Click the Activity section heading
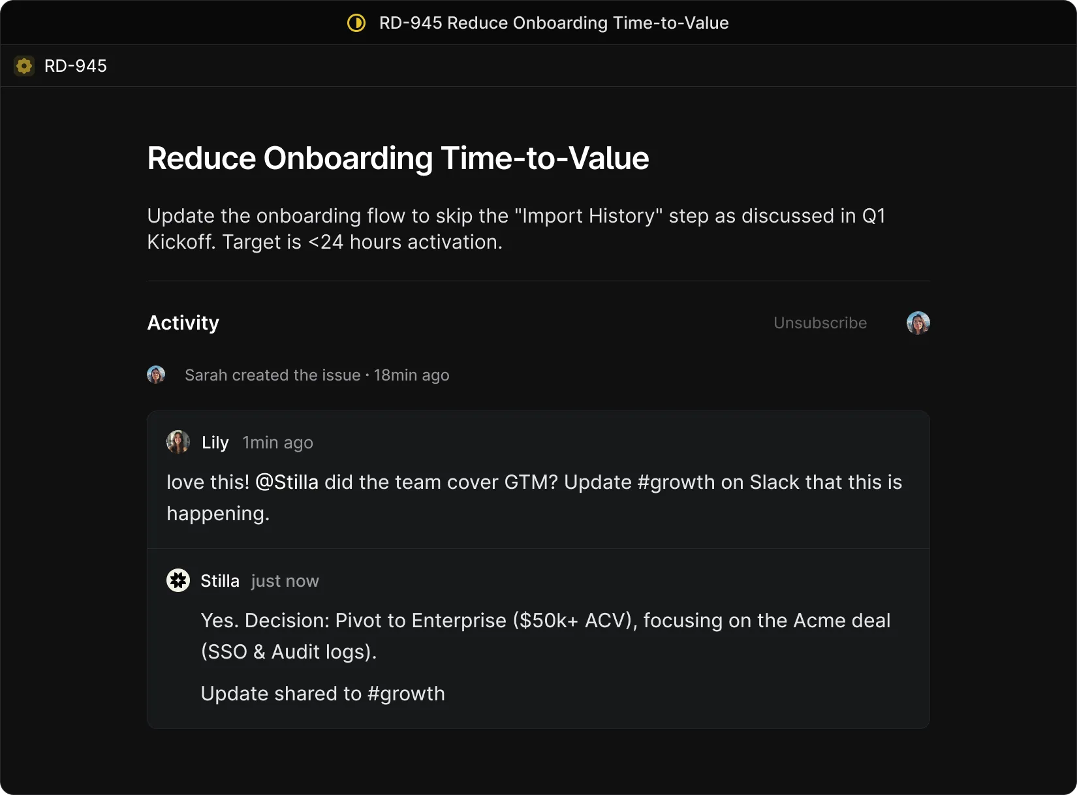The height and width of the screenshot is (795, 1077). click(182, 323)
